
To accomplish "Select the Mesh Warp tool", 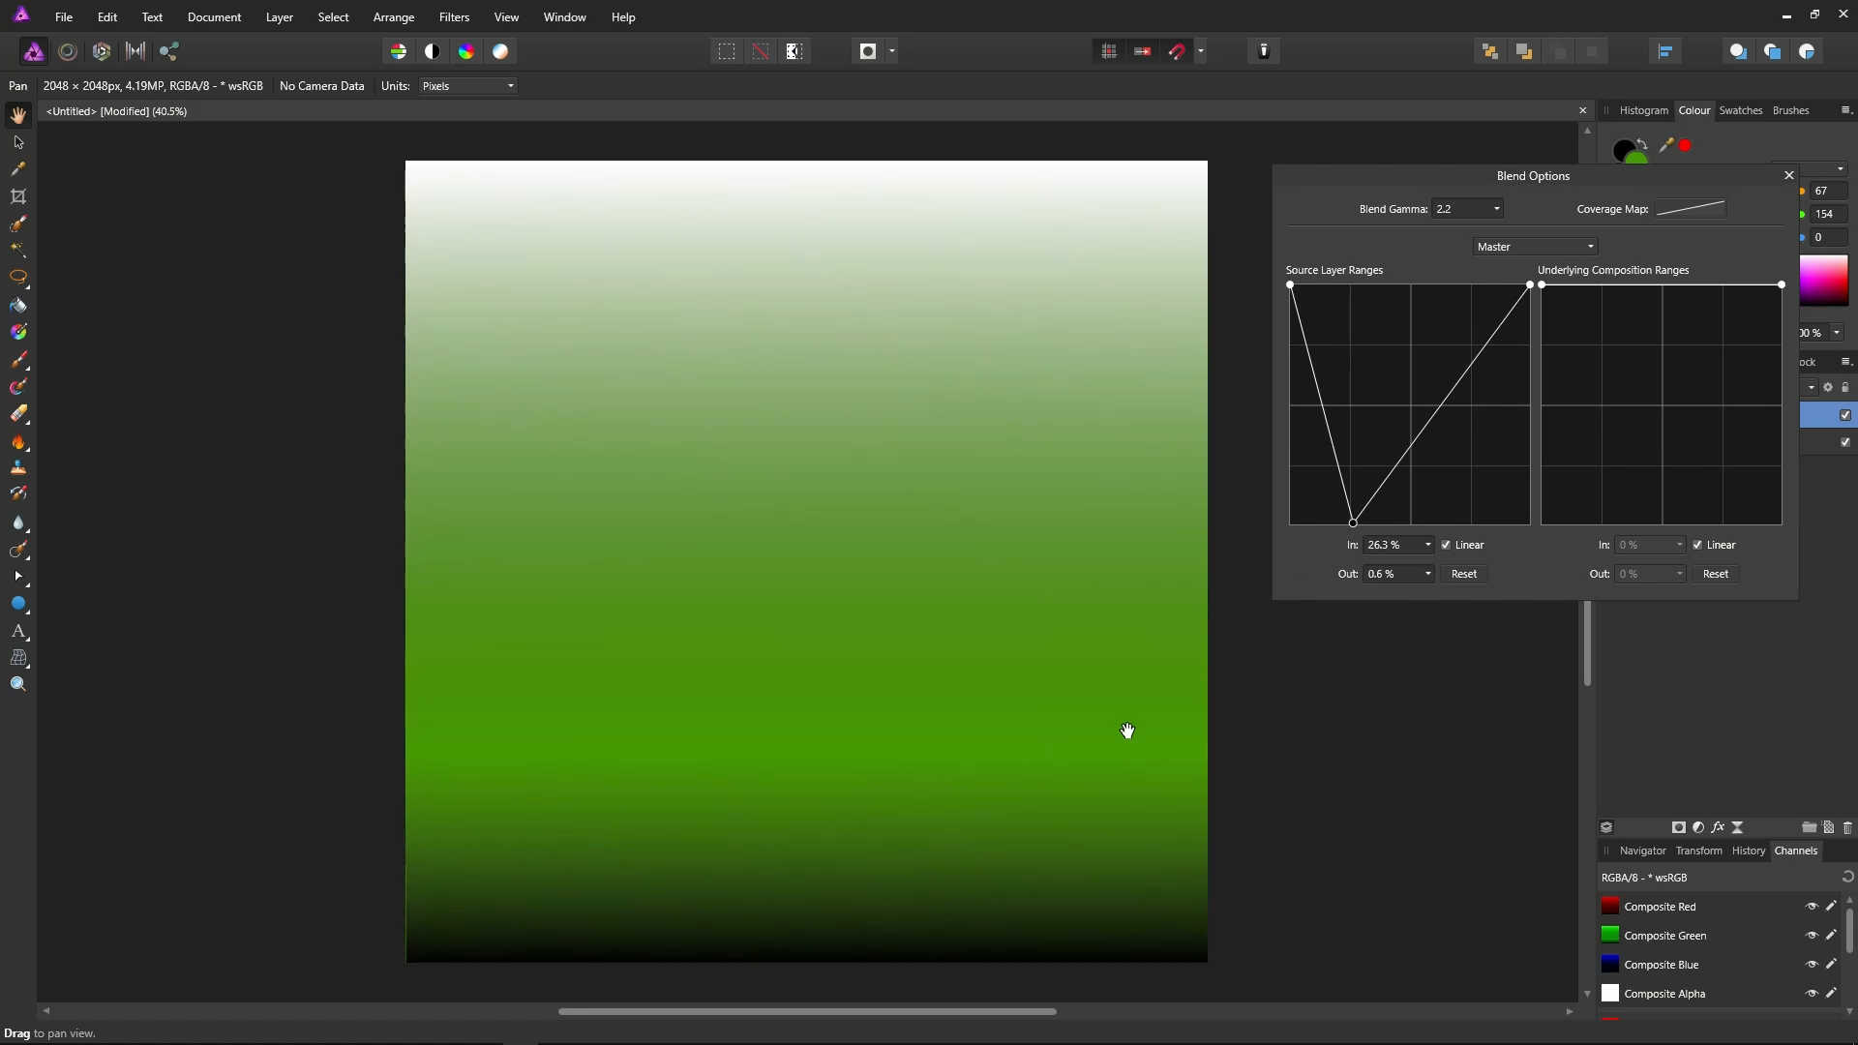I will point(18,658).
